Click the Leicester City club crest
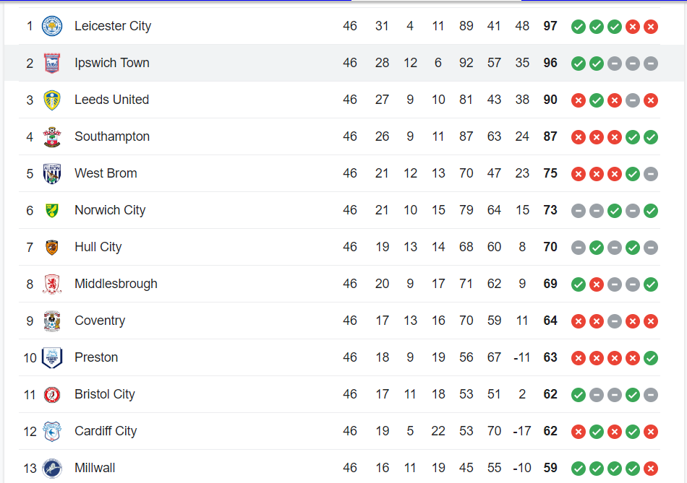 tap(52, 27)
